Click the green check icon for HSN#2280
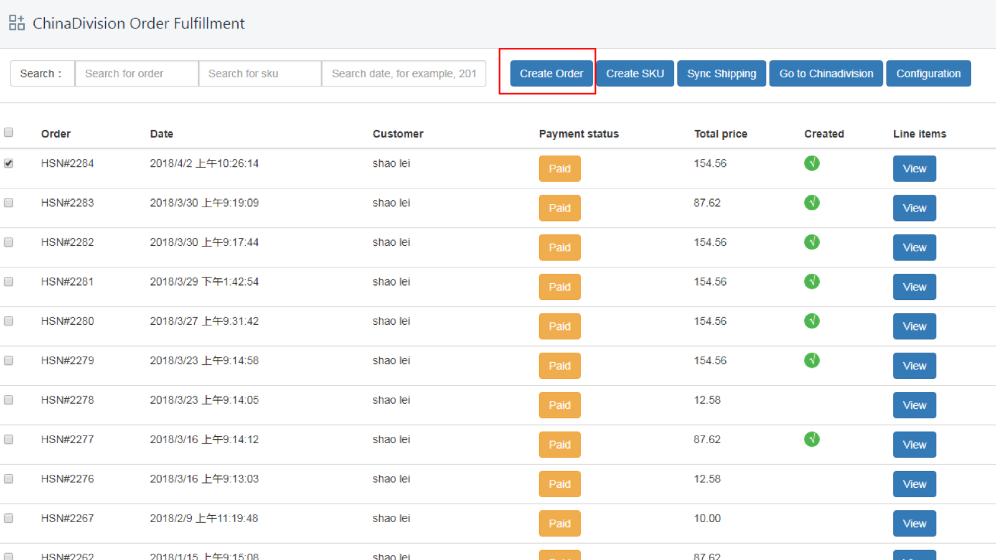This screenshot has width=996, height=560. pyautogui.click(x=812, y=321)
